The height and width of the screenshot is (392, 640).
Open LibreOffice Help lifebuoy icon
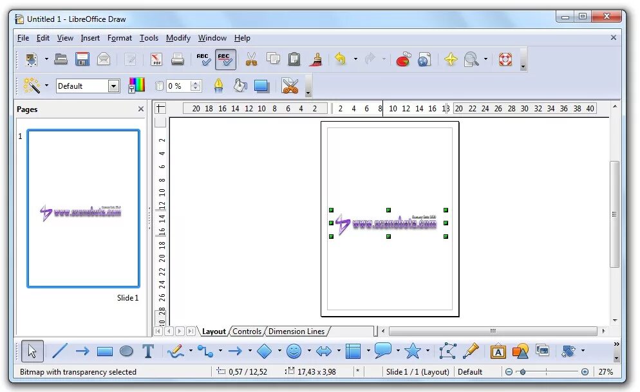click(x=505, y=60)
